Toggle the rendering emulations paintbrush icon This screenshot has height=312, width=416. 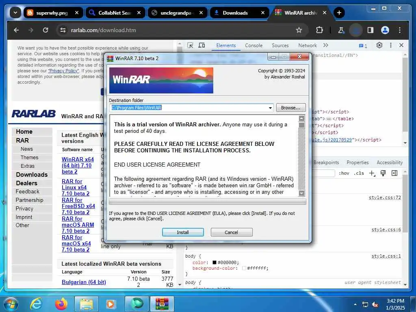point(383,173)
